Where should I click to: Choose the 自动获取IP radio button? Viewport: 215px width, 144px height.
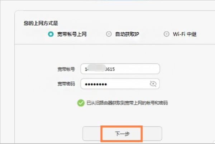pos(109,34)
